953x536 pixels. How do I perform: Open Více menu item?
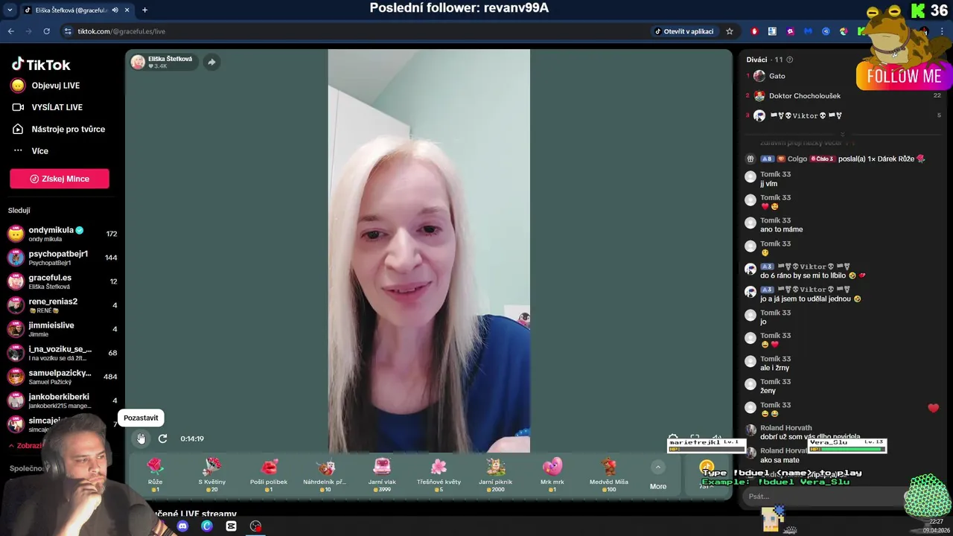point(31,150)
